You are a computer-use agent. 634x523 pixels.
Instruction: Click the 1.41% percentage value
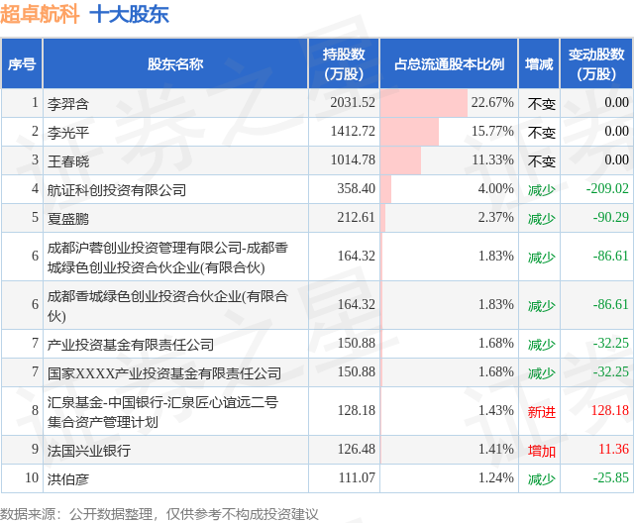coord(495,449)
